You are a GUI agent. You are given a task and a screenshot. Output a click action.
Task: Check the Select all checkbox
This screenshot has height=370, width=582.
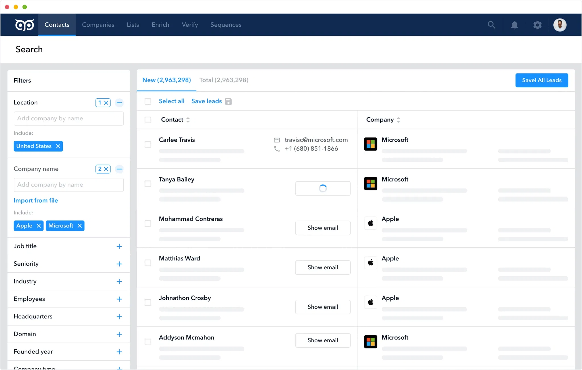[148, 102]
